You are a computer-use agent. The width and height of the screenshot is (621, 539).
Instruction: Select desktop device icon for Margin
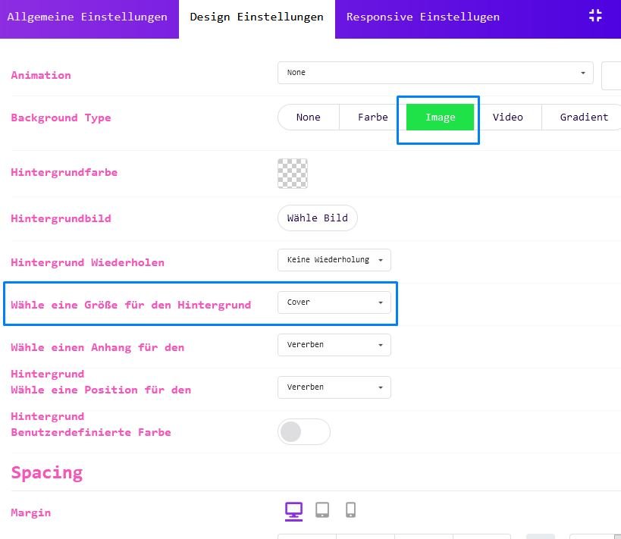pos(293,510)
